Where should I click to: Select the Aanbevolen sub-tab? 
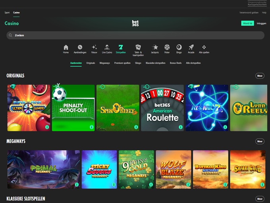(76, 63)
